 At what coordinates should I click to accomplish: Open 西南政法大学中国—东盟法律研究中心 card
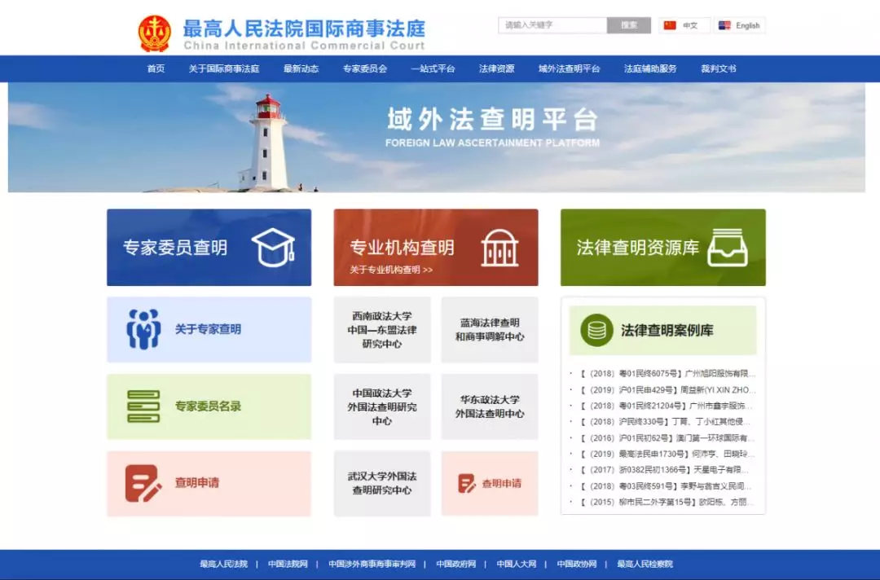(382, 330)
